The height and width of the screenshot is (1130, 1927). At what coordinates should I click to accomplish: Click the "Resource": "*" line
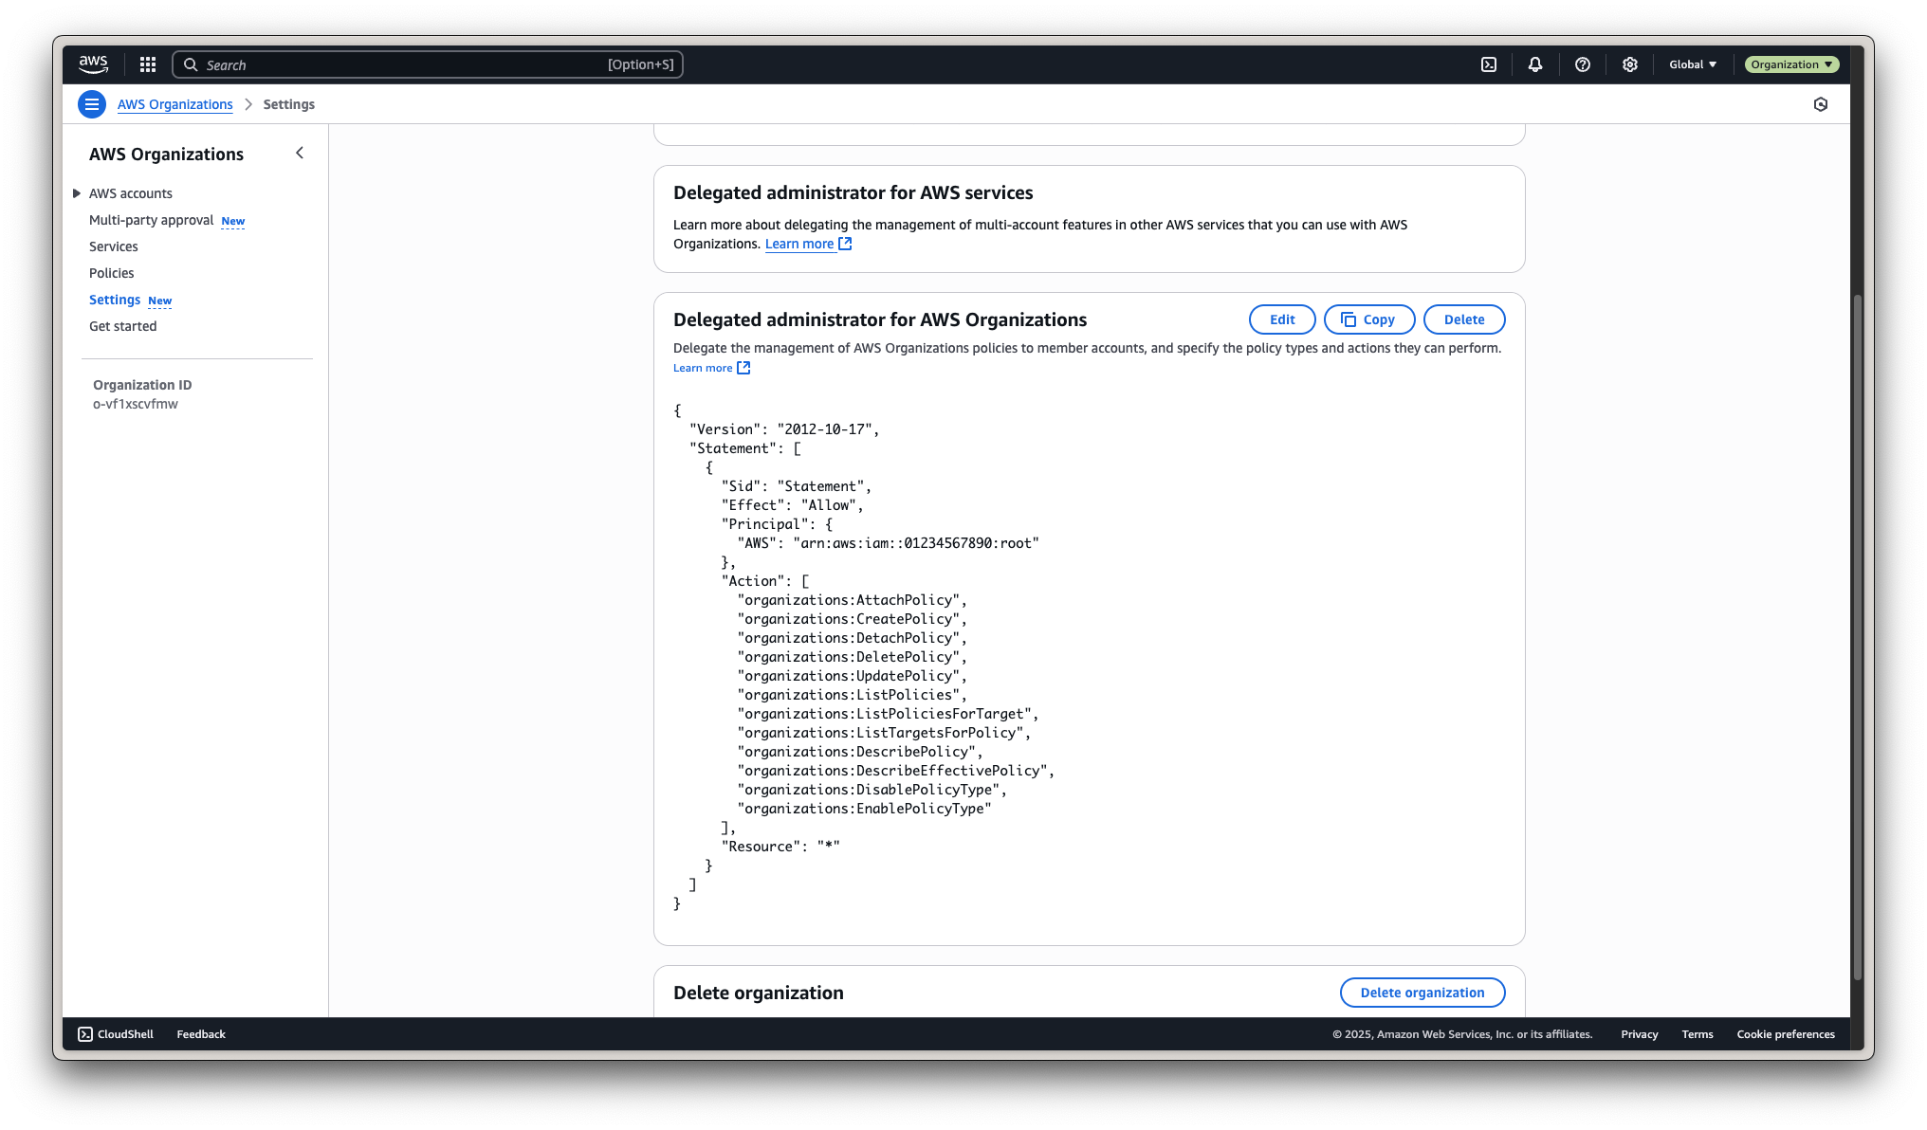pyautogui.click(x=780, y=847)
